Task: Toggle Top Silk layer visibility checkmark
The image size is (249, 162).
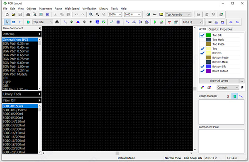Action: 202,35
